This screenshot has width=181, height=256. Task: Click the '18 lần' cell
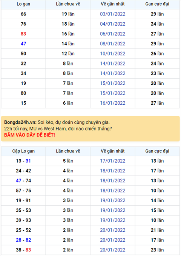[68, 24]
